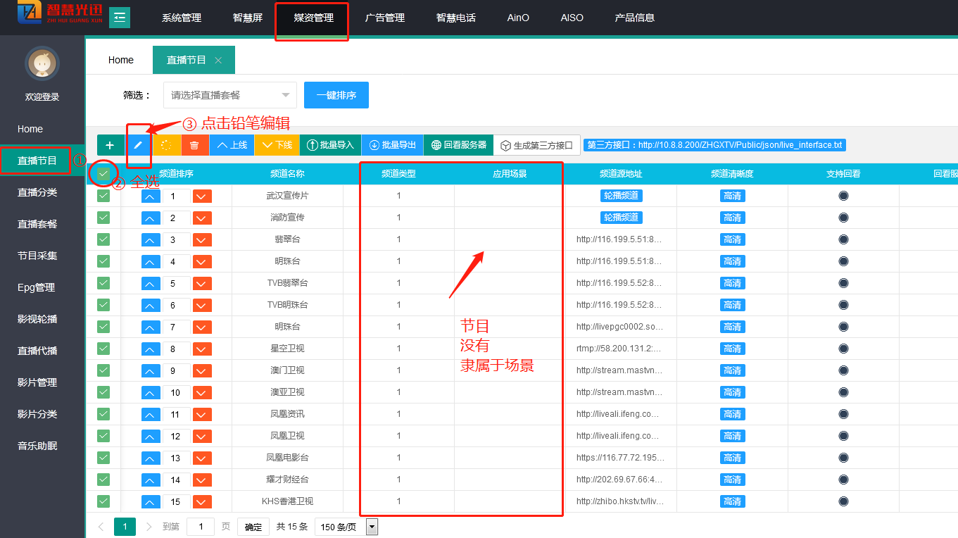Image resolution: width=958 pixels, height=538 pixels.
Task: Toggle the sidebar collapse hamburger icon
Action: 120,17
